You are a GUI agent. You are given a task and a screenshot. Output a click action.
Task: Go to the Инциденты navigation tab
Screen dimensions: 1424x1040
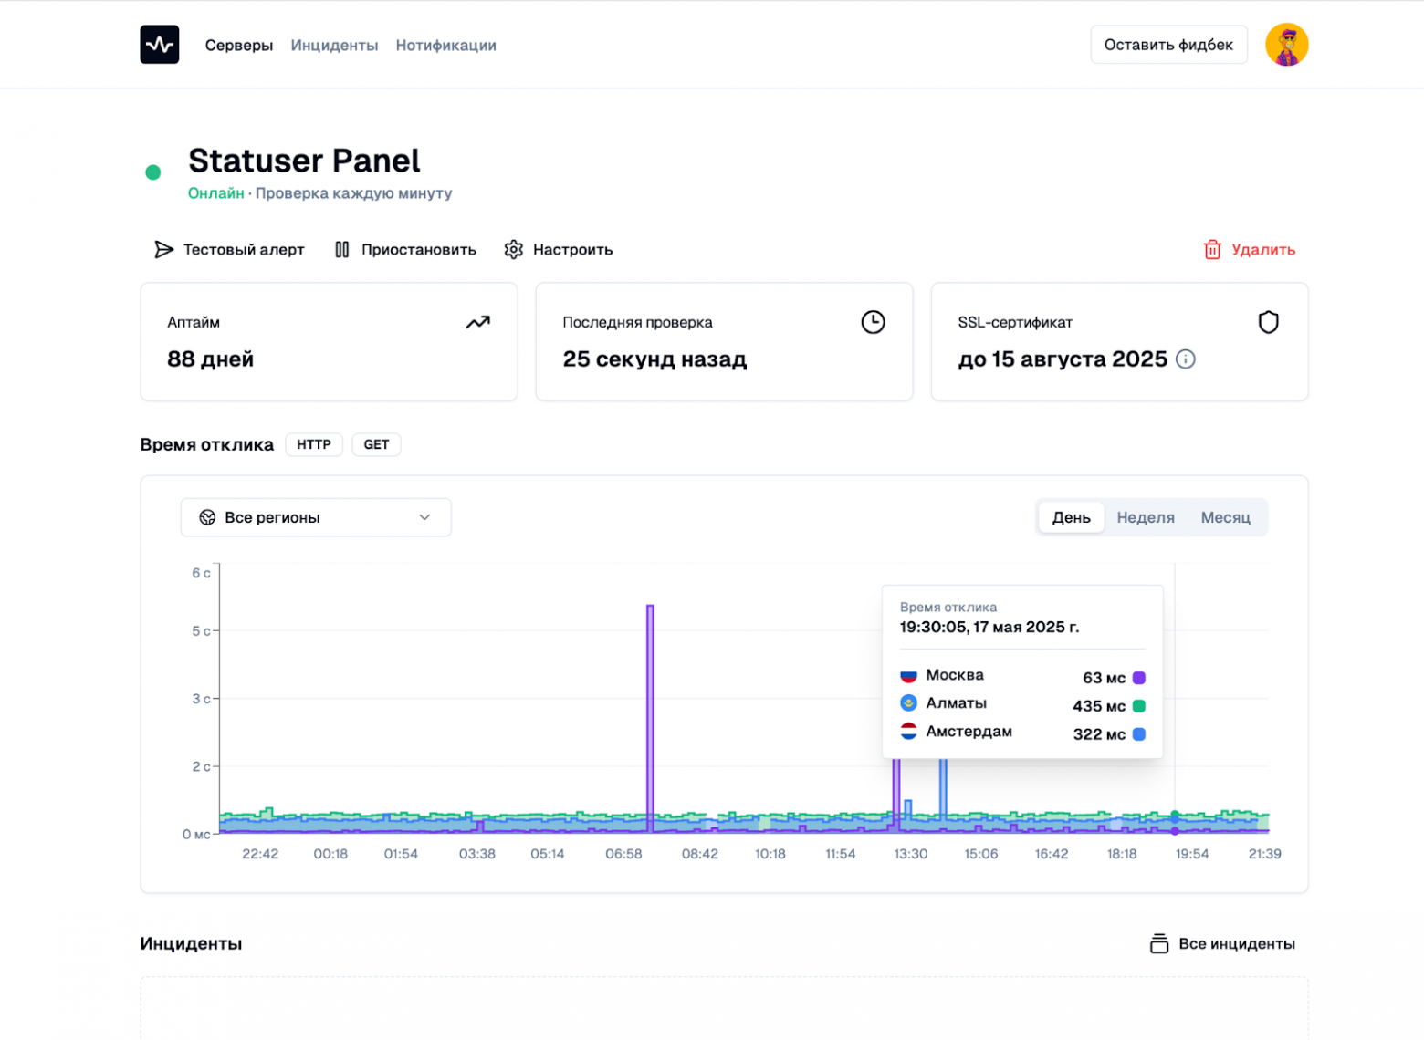[334, 46]
